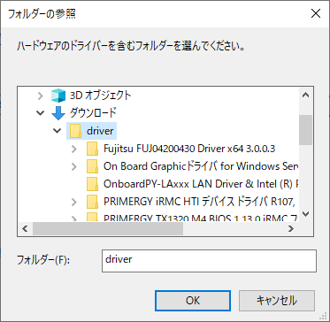Collapse the ダウンロード tree node
Image resolution: width=330 pixels, height=322 pixels.
(x=41, y=113)
